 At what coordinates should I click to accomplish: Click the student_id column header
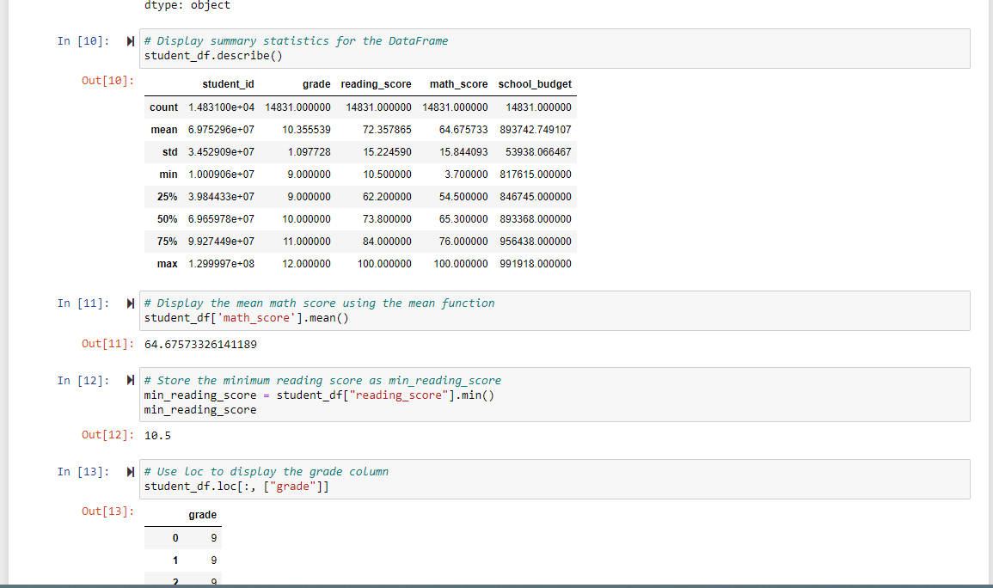pos(228,84)
